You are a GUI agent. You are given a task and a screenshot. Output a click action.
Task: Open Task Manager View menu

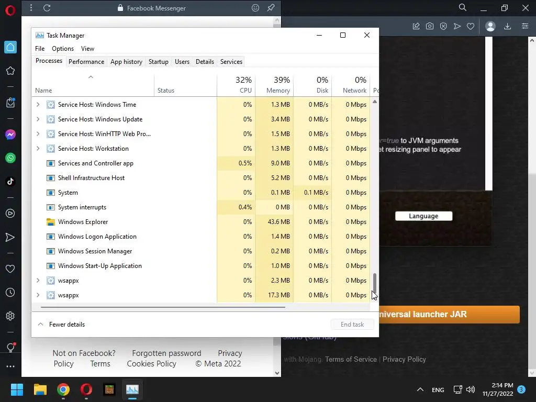(x=87, y=49)
